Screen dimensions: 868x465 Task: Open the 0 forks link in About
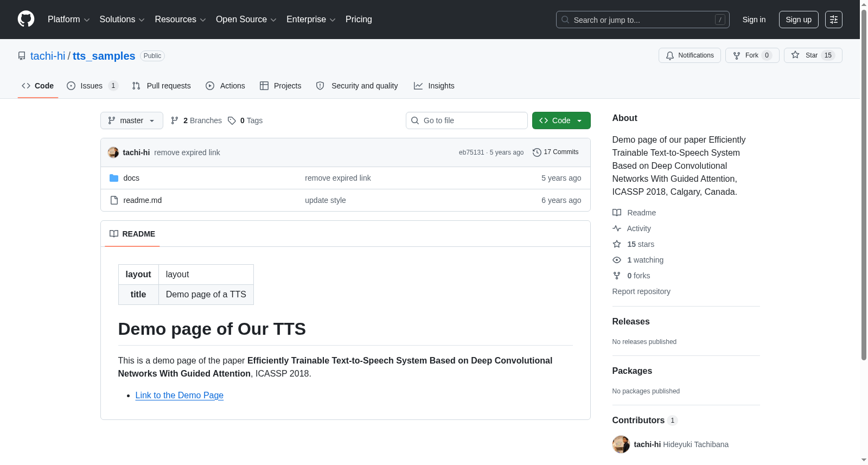[x=631, y=276]
